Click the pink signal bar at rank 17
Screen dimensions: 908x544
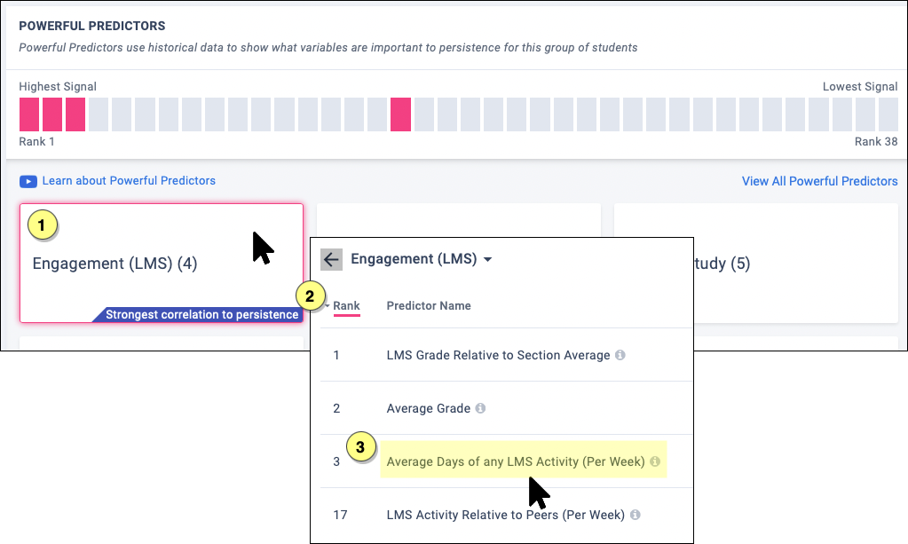point(400,114)
